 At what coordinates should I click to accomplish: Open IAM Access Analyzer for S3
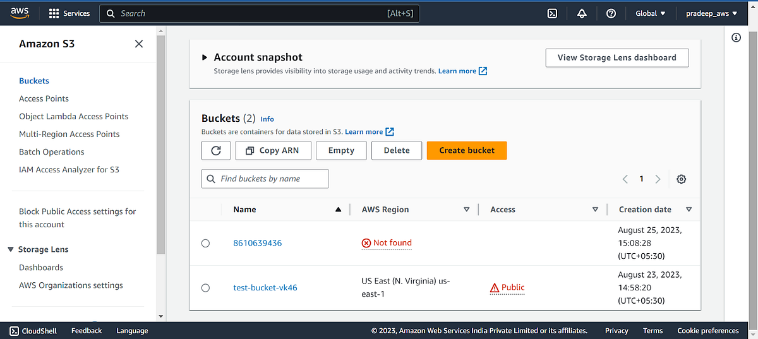coord(69,169)
